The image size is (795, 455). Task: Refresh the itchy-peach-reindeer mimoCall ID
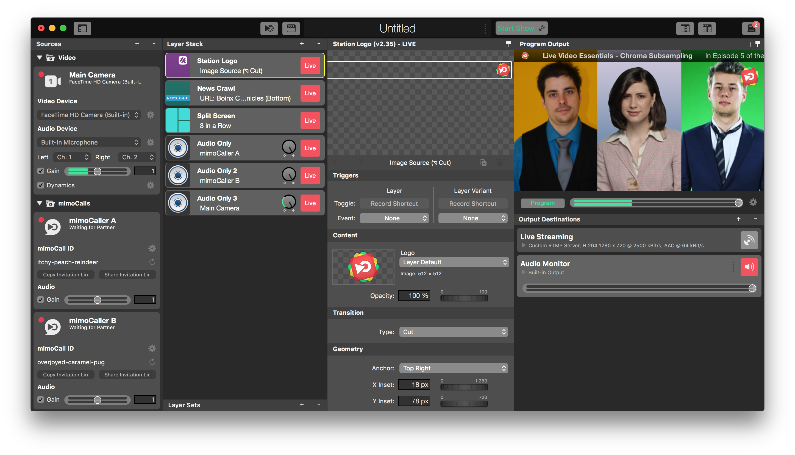click(152, 262)
